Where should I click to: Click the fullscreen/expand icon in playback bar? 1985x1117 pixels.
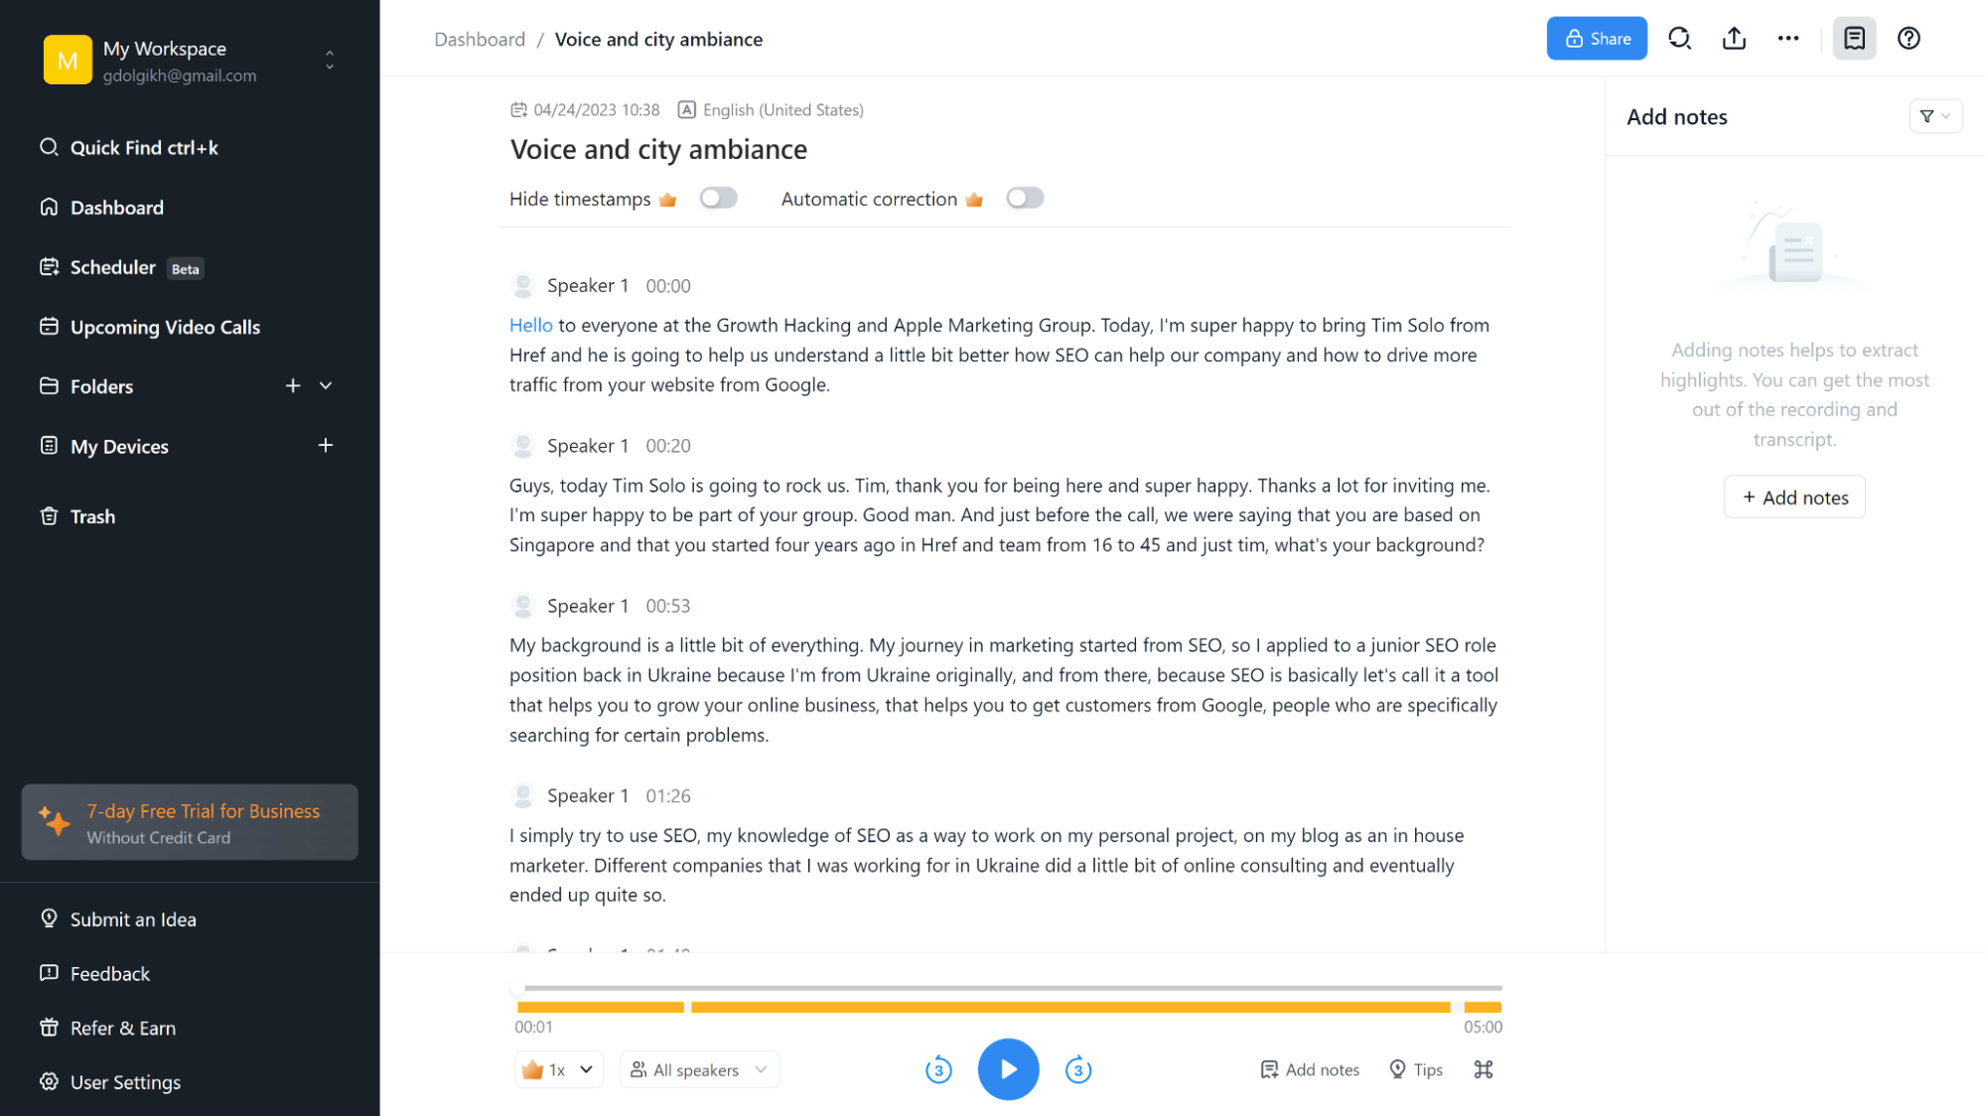pyautogui.click(x=1485, y=1069)
